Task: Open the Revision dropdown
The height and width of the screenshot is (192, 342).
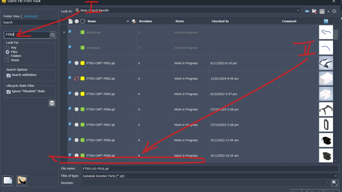Action: coord(327,183)
